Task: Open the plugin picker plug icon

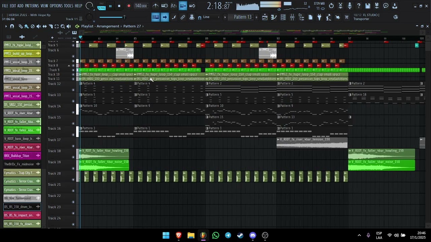Action: pyautogui.click(x=319, y=17)
